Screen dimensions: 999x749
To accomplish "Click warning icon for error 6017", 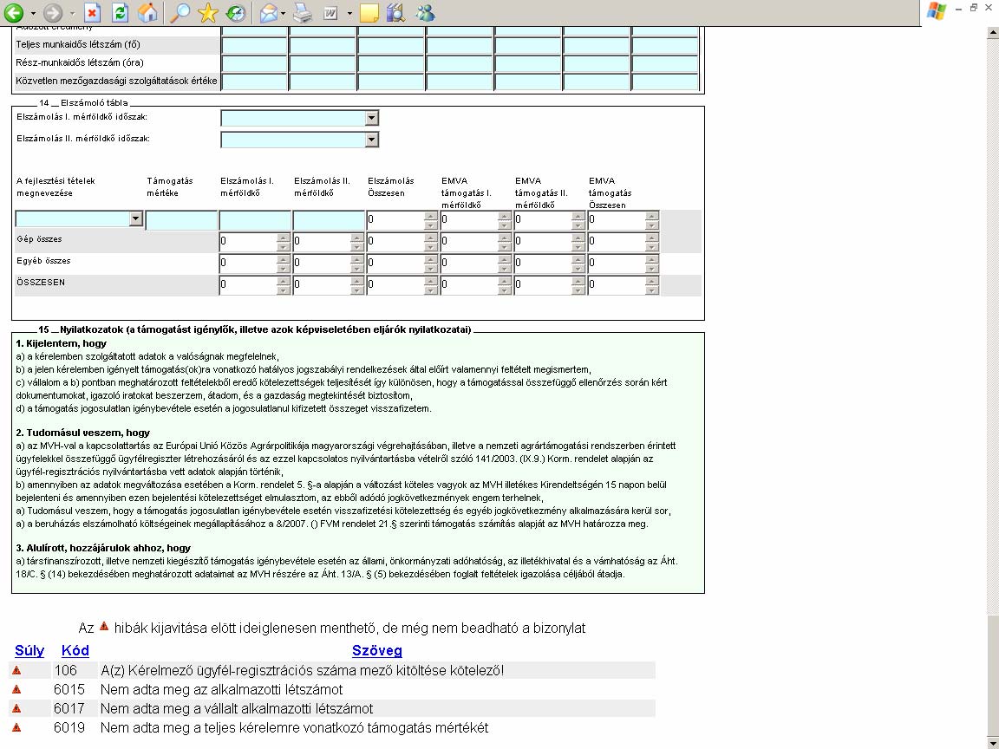I will 16,708.
